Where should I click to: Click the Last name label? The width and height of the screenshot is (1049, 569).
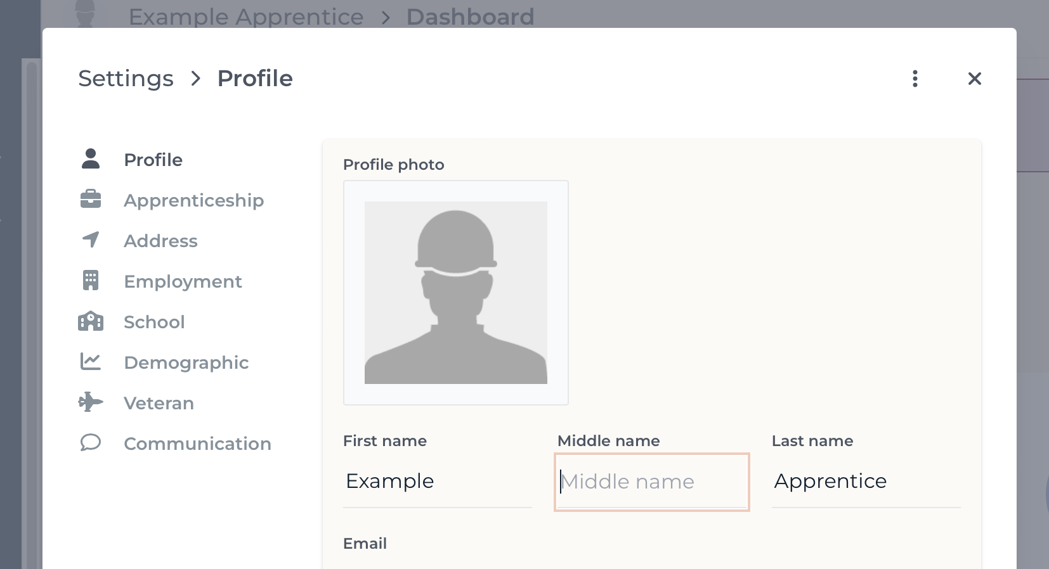point(812,441)
